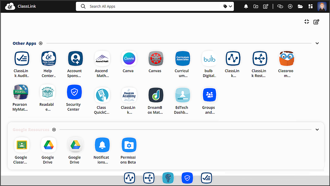The width and height of the screenshot is (330, 186).
Task: Open the Security Center app
Action: [x=74, y=92]
